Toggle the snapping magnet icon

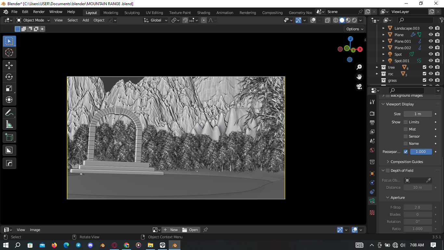tap(185, 20)
